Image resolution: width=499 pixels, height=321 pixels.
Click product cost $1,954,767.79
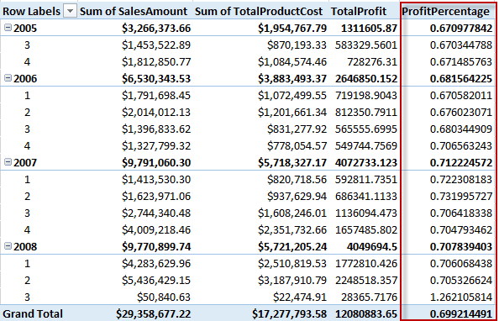coord(292,29)
